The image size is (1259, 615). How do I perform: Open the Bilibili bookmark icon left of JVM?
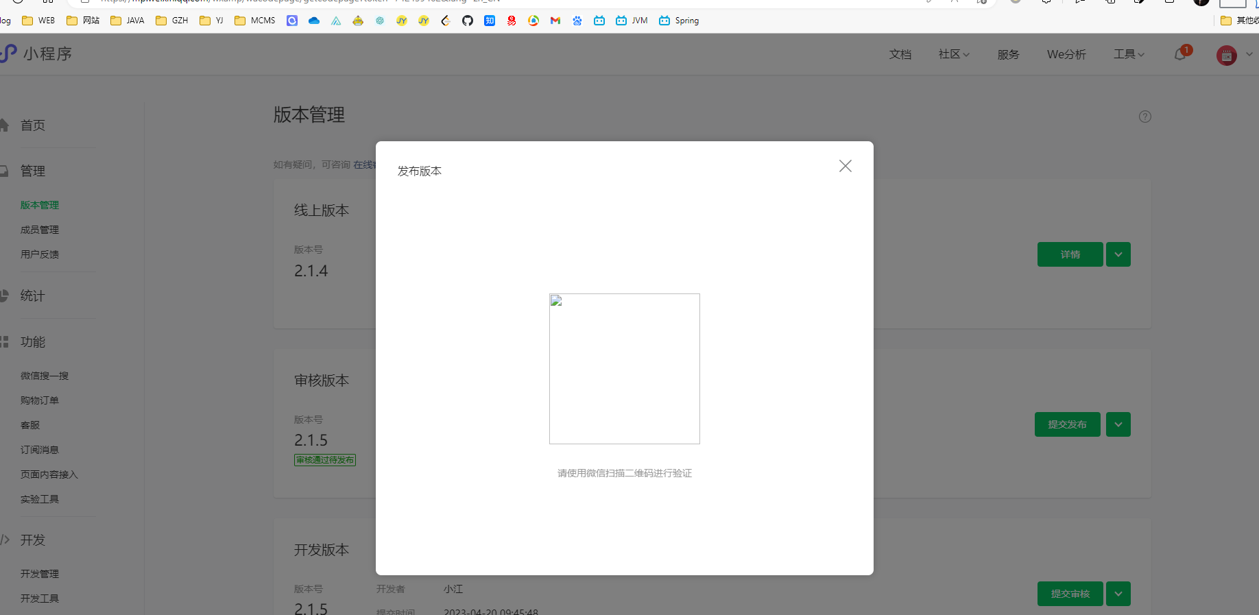point(599,21)
